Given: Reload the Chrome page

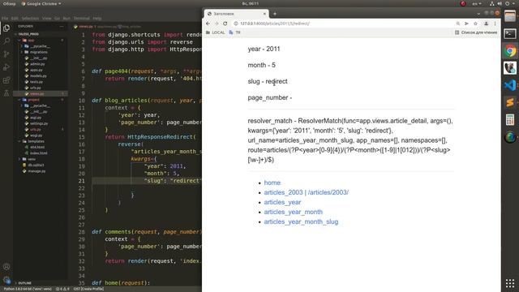Looking at the screenshot, I should 225,24.
